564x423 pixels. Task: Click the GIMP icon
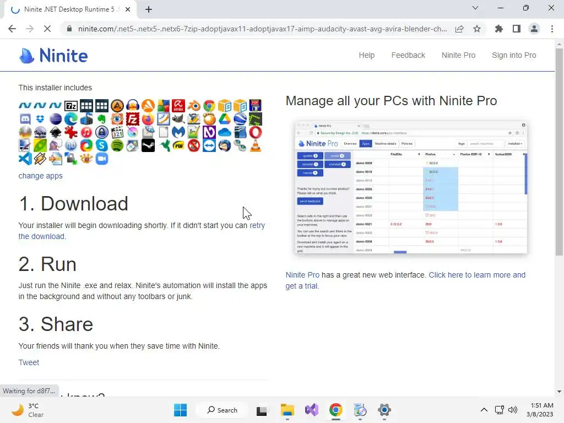(x=178, y=119)
